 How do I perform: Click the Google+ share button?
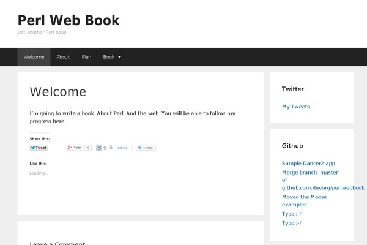click(75, 148)
